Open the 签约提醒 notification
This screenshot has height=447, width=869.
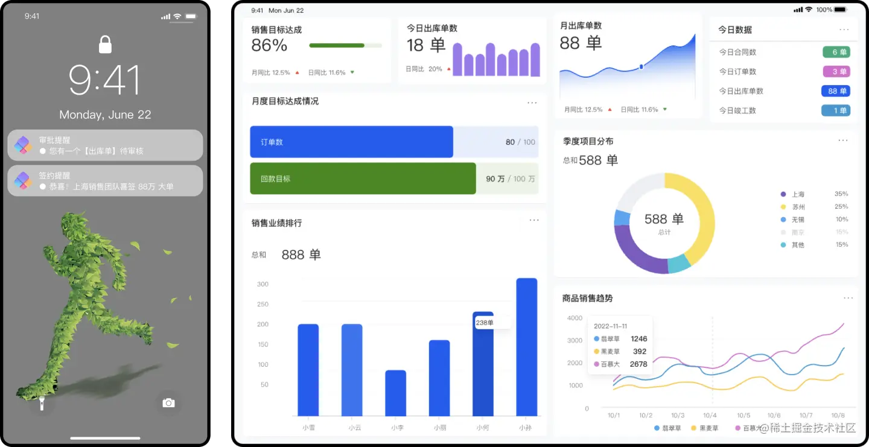pyautogui.click(x=105, y=180)
